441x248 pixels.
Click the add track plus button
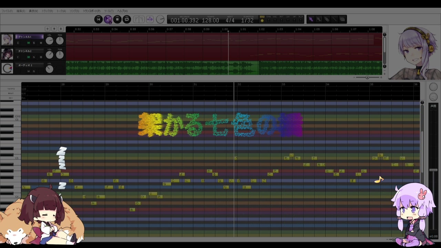[48, 29]
